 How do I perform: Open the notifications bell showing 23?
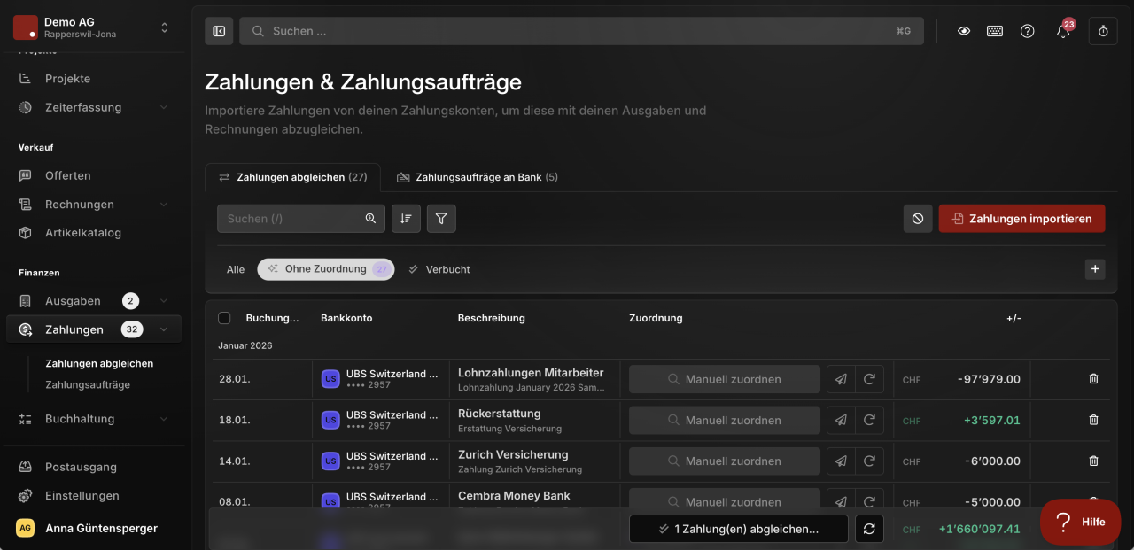coord(1063,31)
